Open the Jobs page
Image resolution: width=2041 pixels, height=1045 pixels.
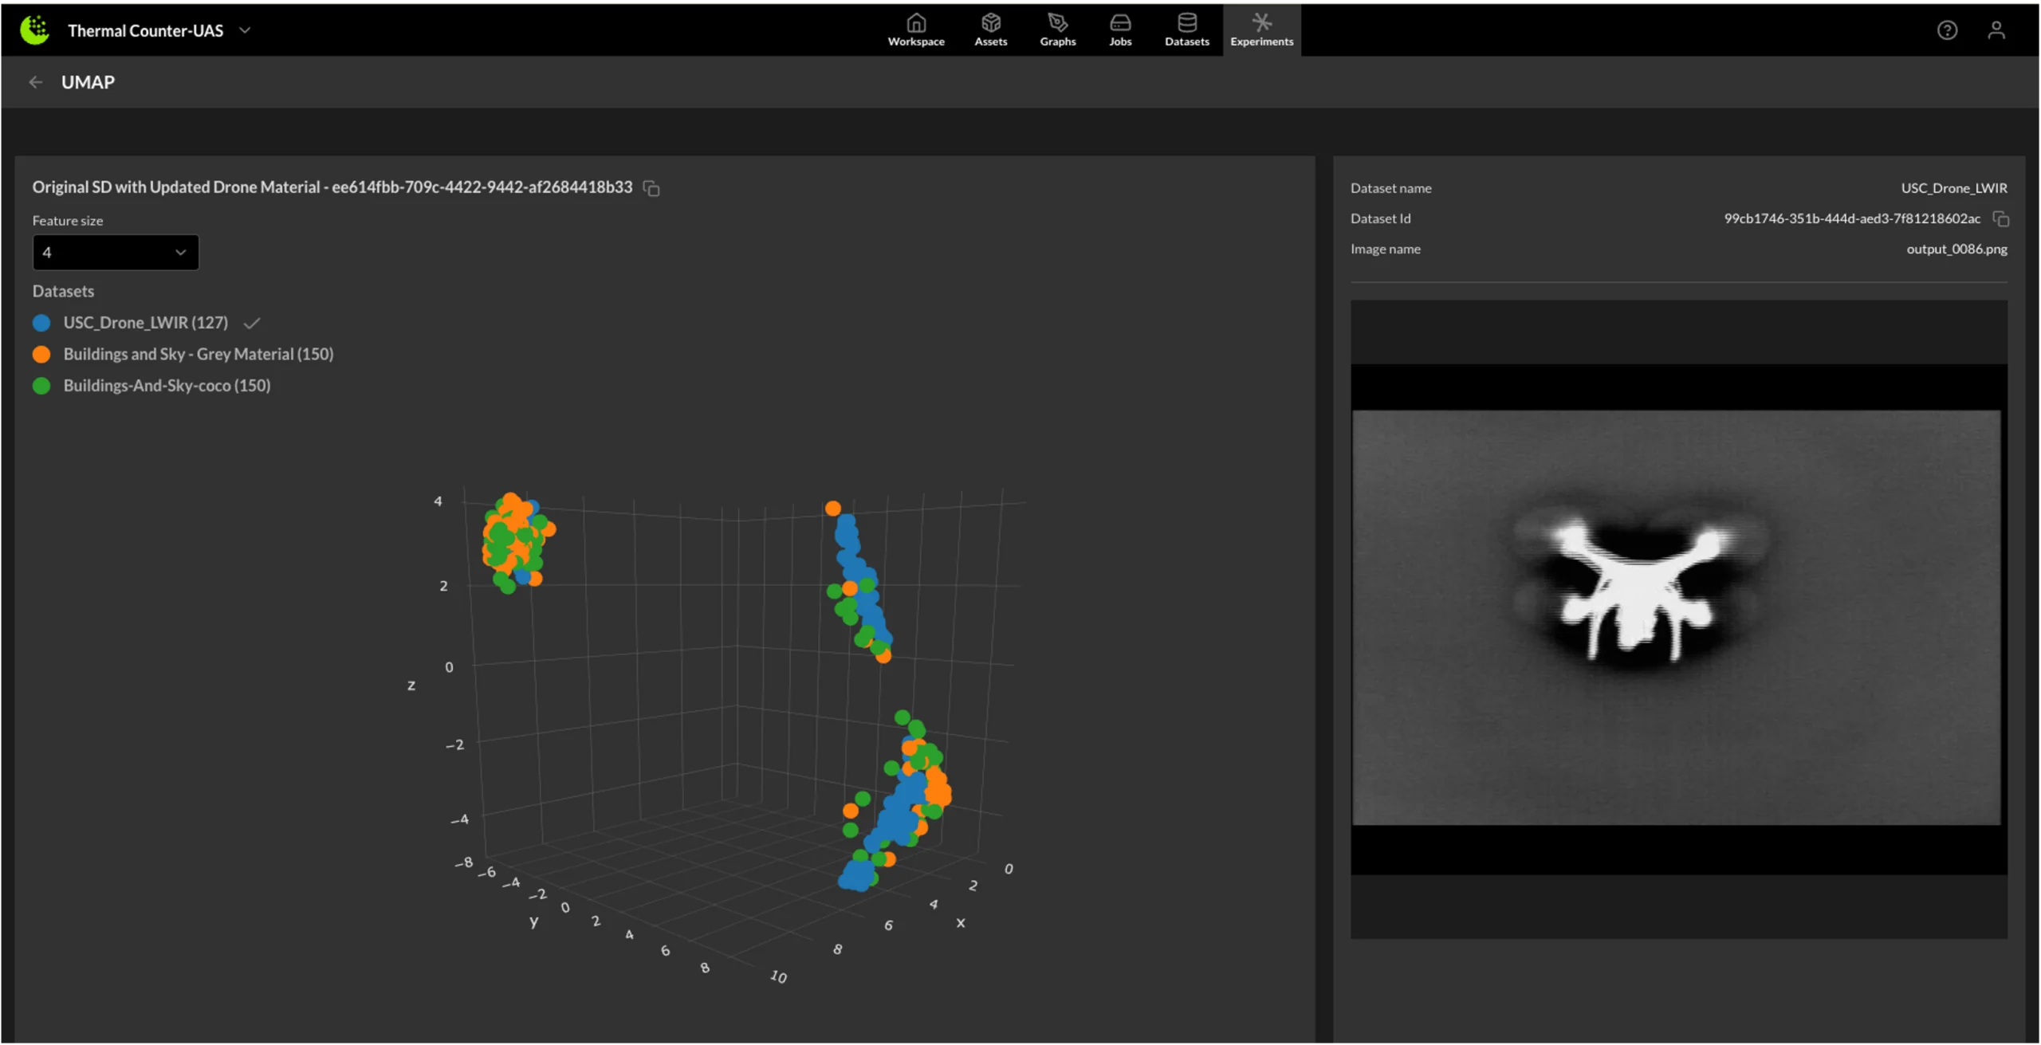[x=1119, y=29]
